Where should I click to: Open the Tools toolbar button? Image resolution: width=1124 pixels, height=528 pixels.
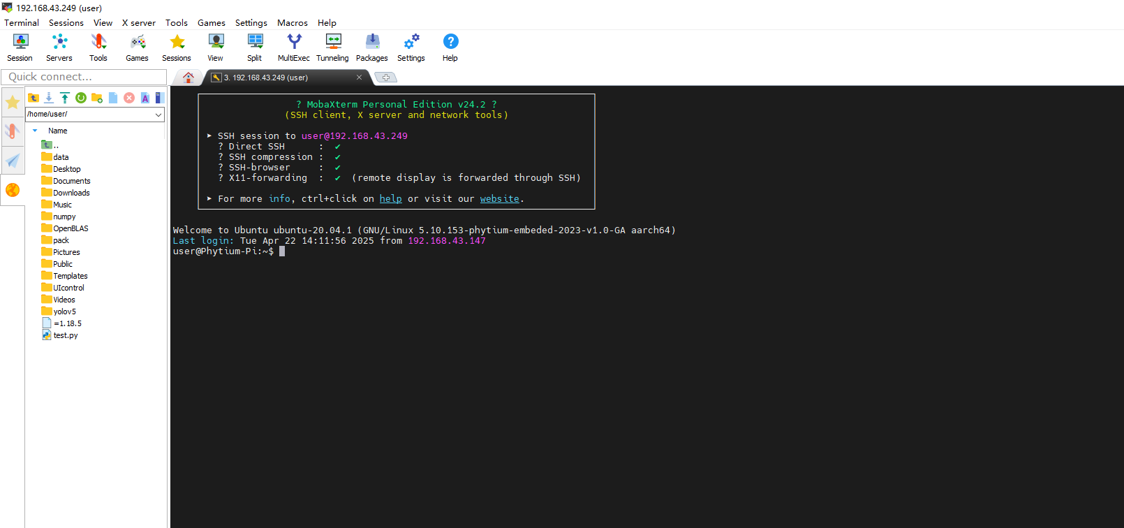[98, 48]
